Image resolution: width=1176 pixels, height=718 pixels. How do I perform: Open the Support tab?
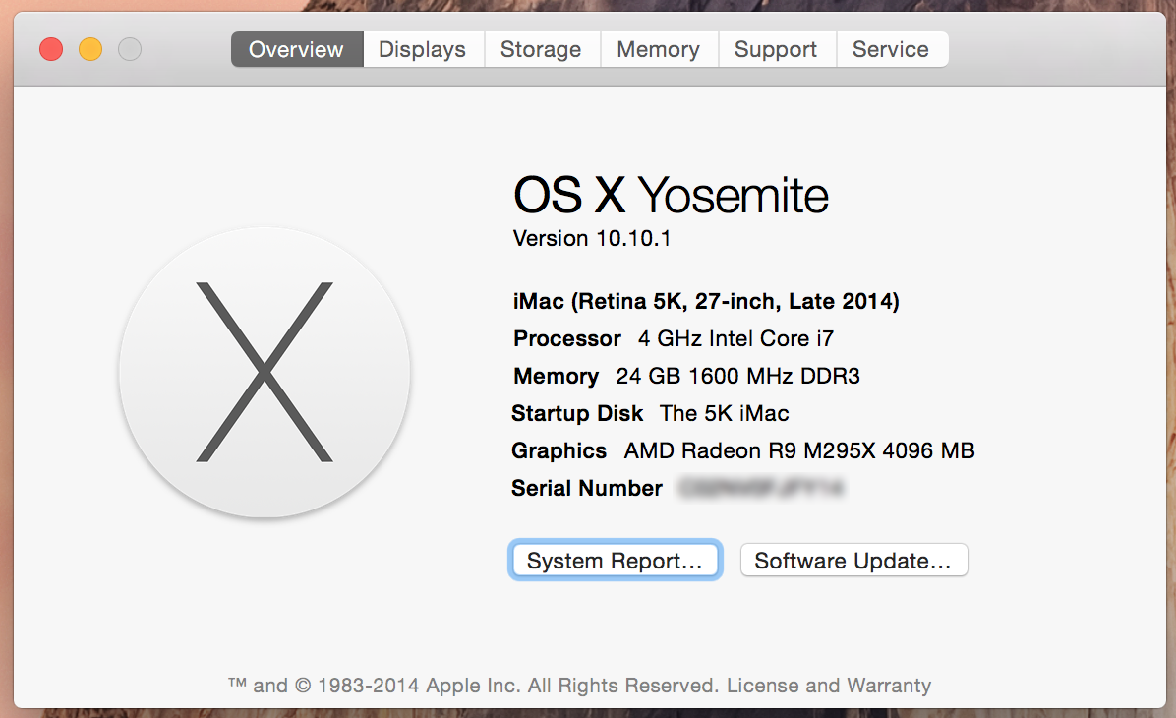776,49
